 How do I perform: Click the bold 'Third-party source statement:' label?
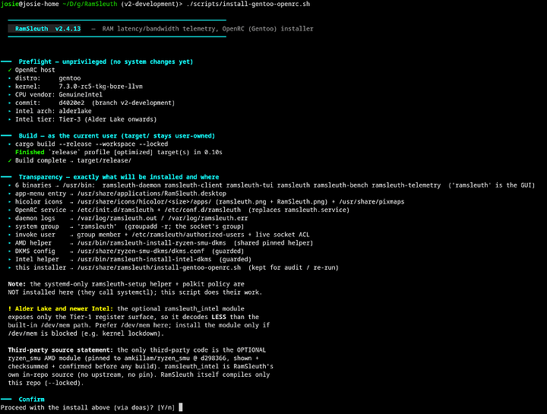60,350
